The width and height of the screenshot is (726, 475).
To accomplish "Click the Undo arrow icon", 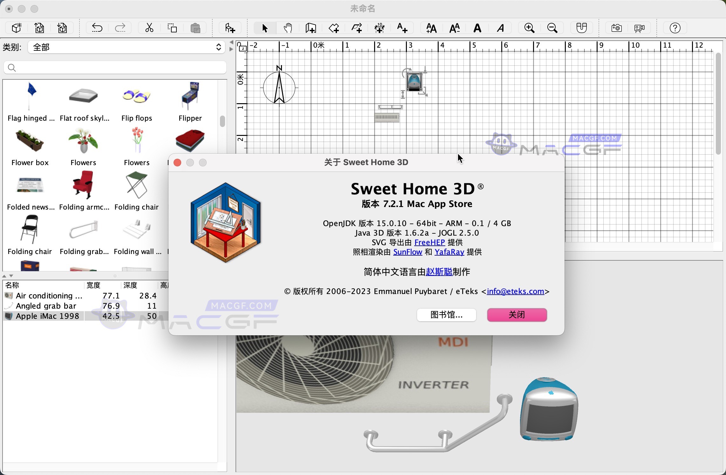I will [97, 28].
